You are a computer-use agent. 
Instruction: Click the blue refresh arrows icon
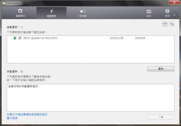[x=172, y=24]
